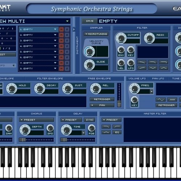Click the Velocity Curve knob

pos(89,51)
